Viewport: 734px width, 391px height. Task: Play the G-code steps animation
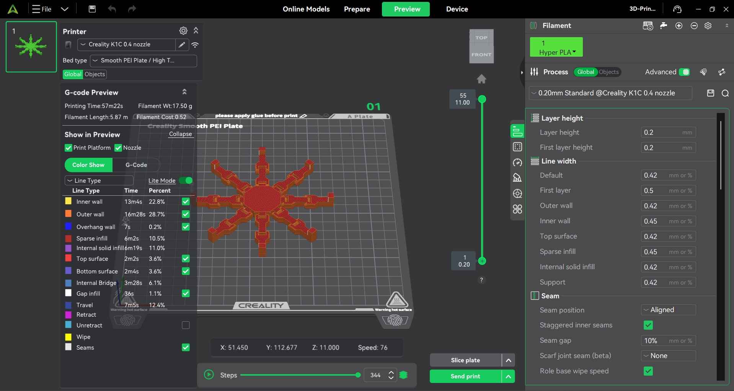pyautogui.click(x=209, y=375)
